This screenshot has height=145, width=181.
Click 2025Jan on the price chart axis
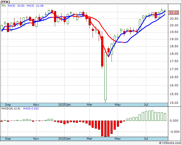pyautogui.click(x=64, y=105)
